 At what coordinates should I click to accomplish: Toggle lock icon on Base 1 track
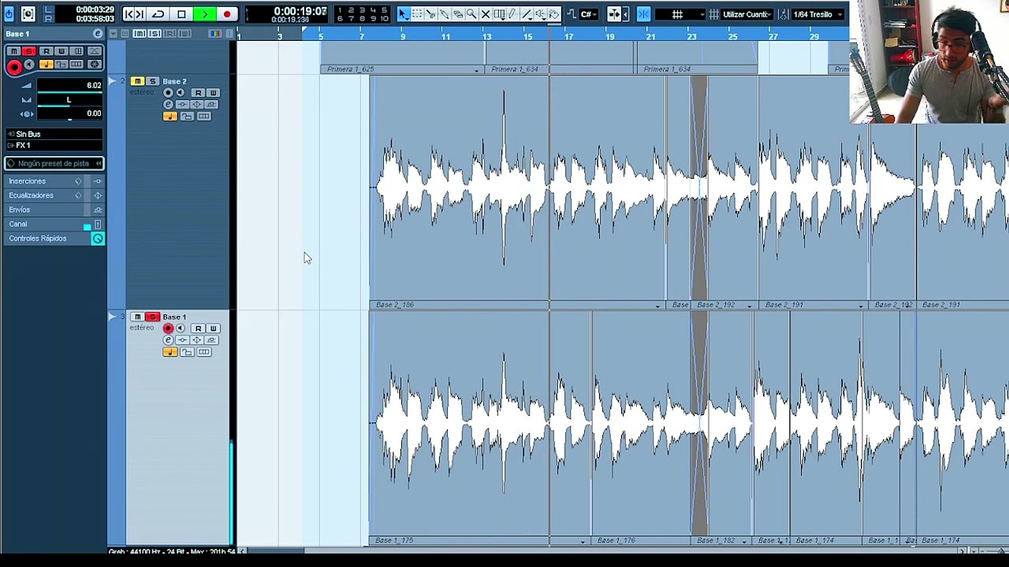click(x=187, y=351)
